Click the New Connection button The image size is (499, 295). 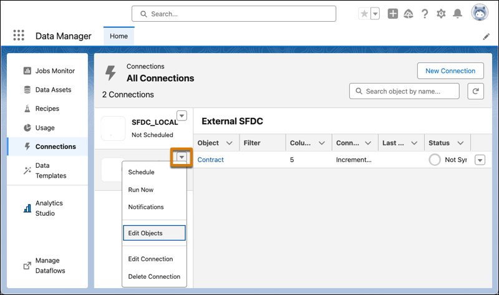pyautogui.click(x=450, y=70)
